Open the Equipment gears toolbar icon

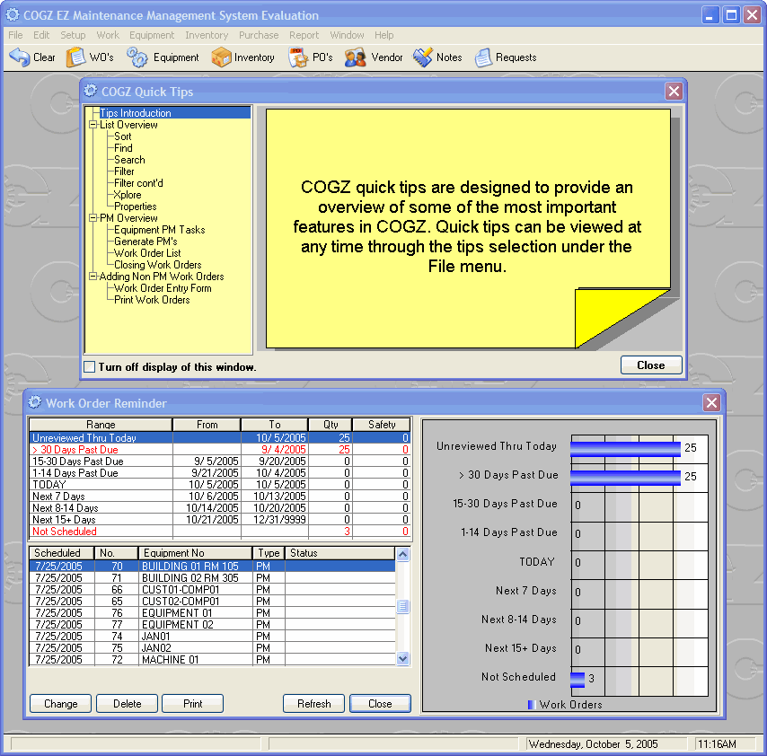coord(137,57)
